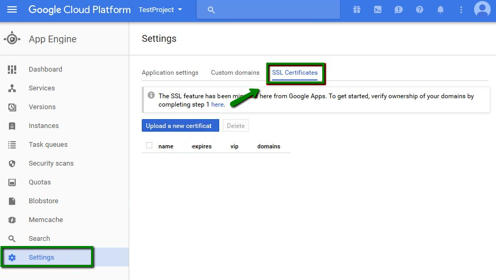Open Versions in the sidebar
496x280 pixels.
pyautogui.click(x=42, y=107)
